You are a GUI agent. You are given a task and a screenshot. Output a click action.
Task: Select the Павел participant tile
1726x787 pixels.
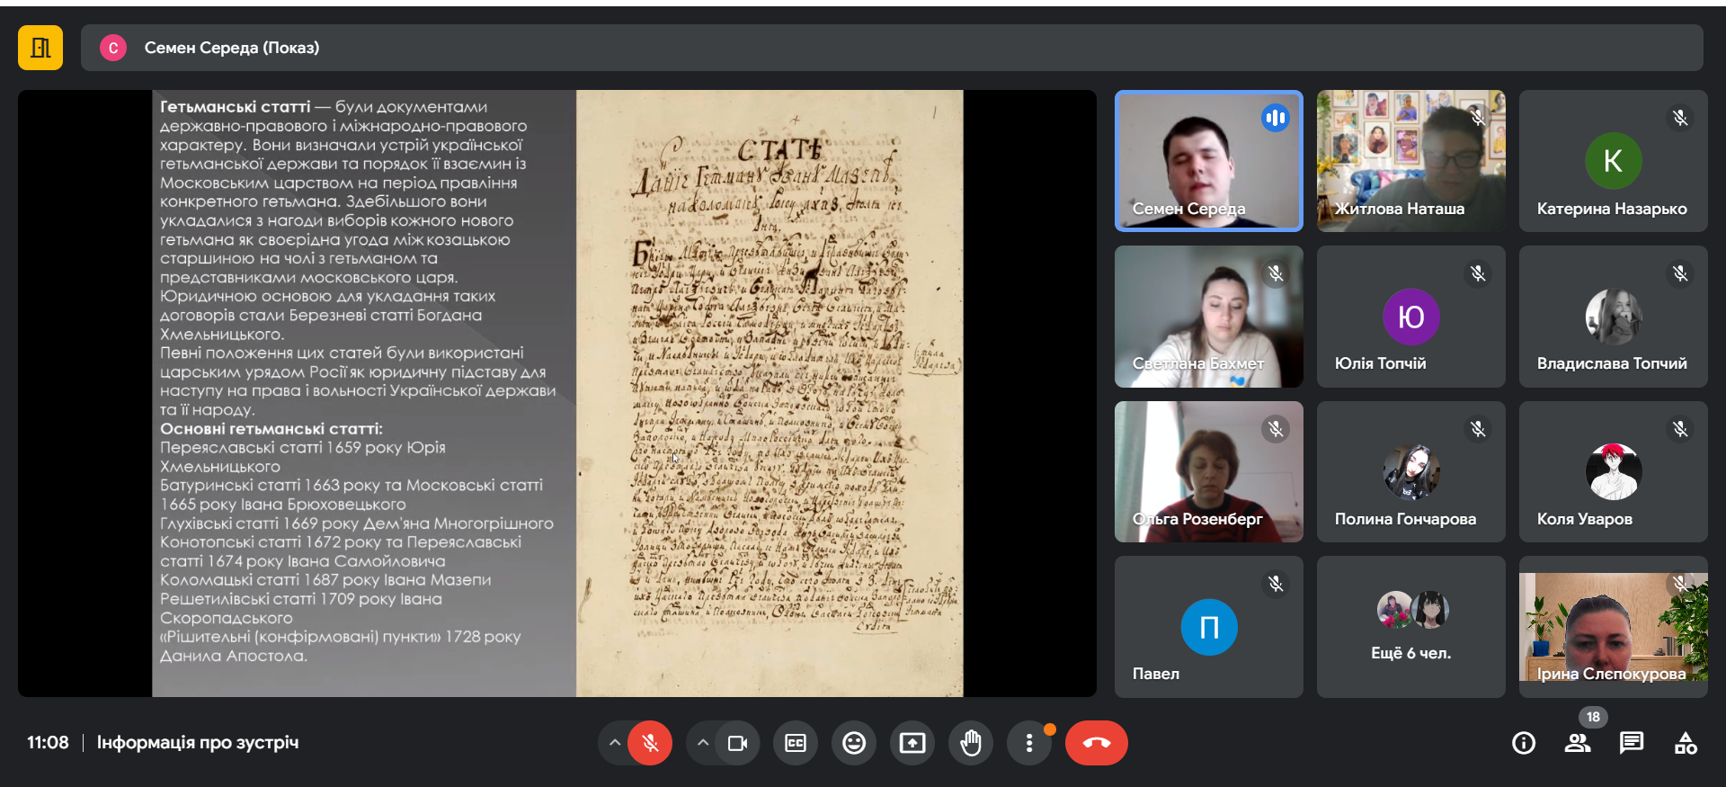[1208, 626]
